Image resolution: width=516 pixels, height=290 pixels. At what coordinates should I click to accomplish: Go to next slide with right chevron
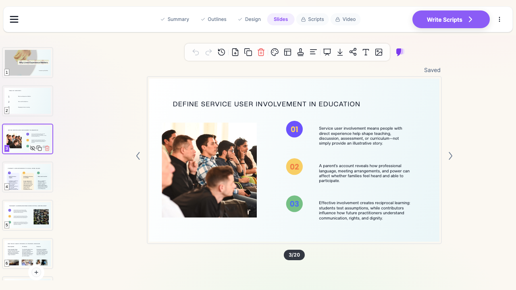click(450, 156)
